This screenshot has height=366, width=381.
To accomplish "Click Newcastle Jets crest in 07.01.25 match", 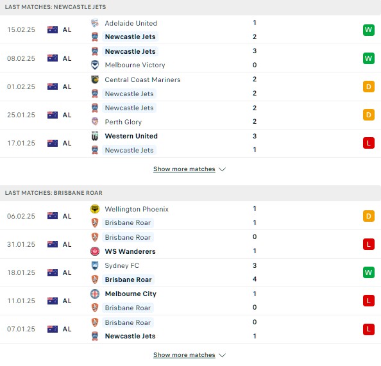I will (x=95, y=336).
